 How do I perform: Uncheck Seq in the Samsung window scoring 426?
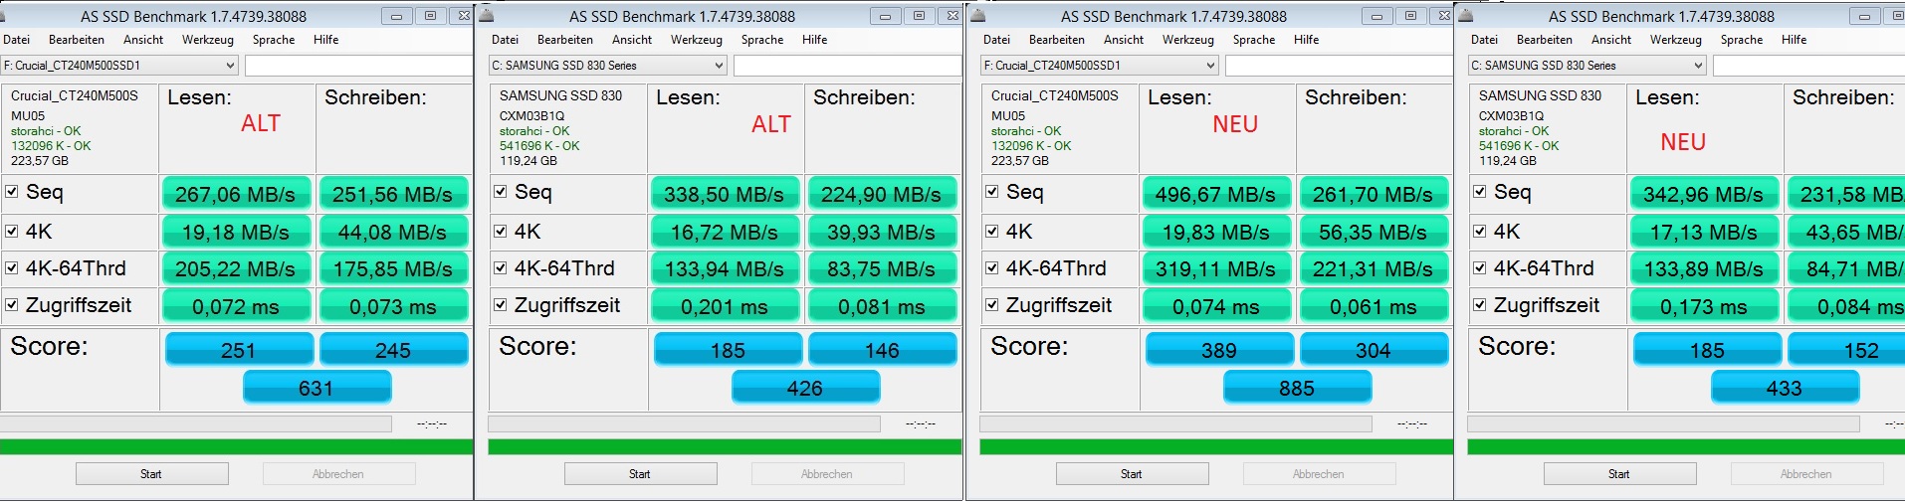point(501,191)
